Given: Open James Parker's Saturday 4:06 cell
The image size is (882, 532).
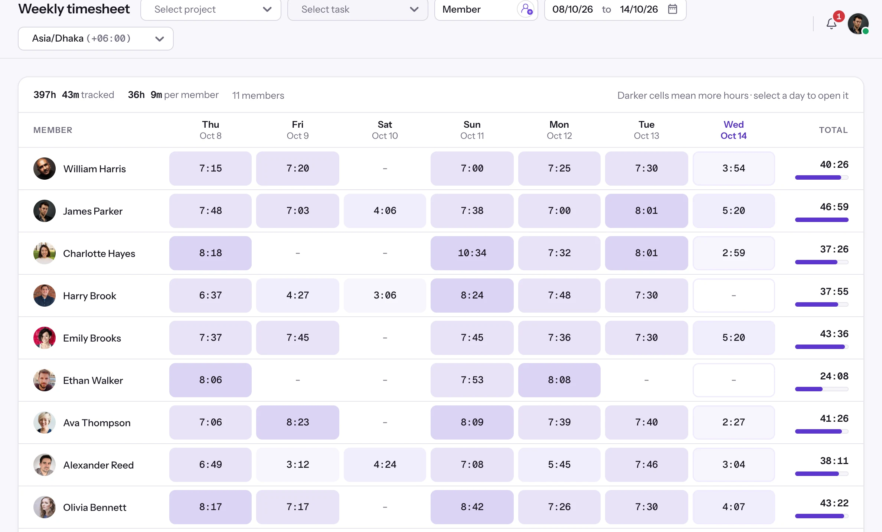Looking at the screenshot, I should coord(385,211).
